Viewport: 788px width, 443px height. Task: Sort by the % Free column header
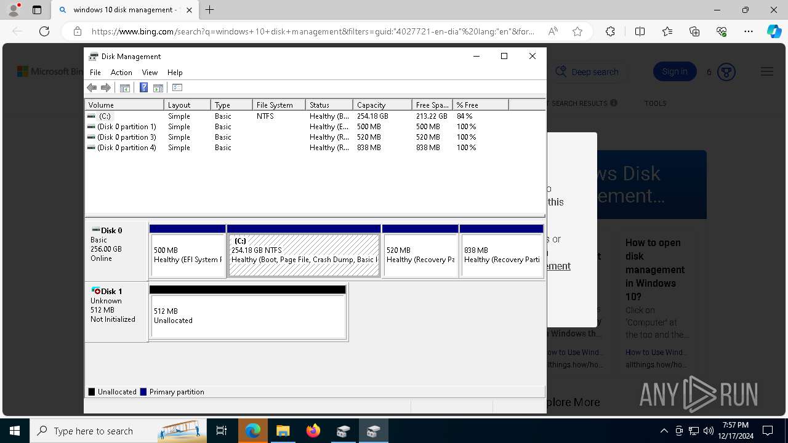(481, 105)
